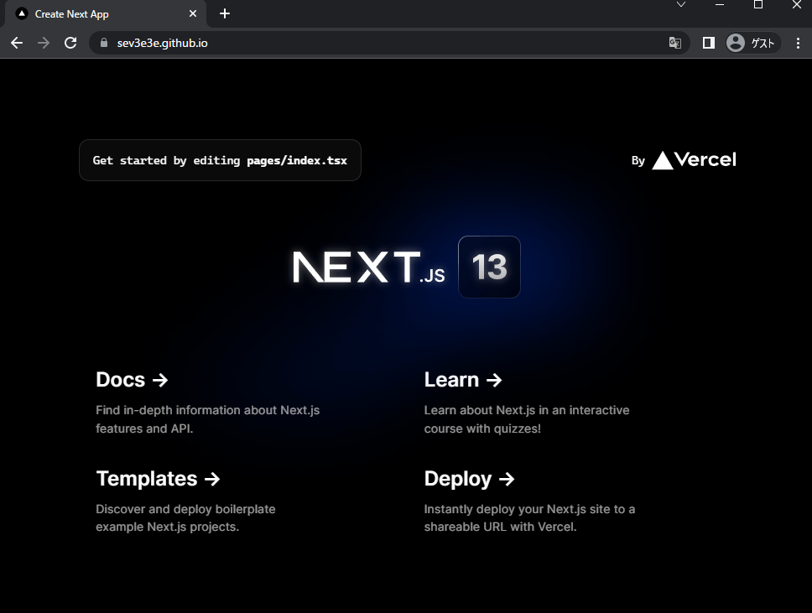Image resolution: width=812 pixels, height=613 pixels.
Task: Click the tab search chevron in title bar
Action: pyautogui.click(x=681, y=5)
